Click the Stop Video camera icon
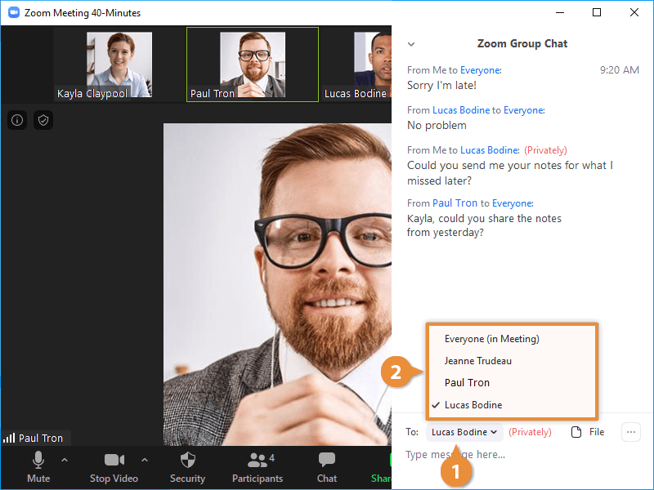The width and height of the screenshot is (654, 490). [114, 461]
